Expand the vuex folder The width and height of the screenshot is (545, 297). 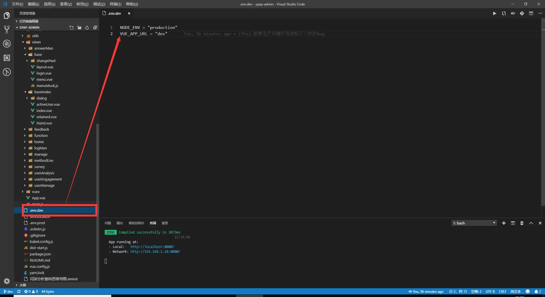[x=36, y=192]
